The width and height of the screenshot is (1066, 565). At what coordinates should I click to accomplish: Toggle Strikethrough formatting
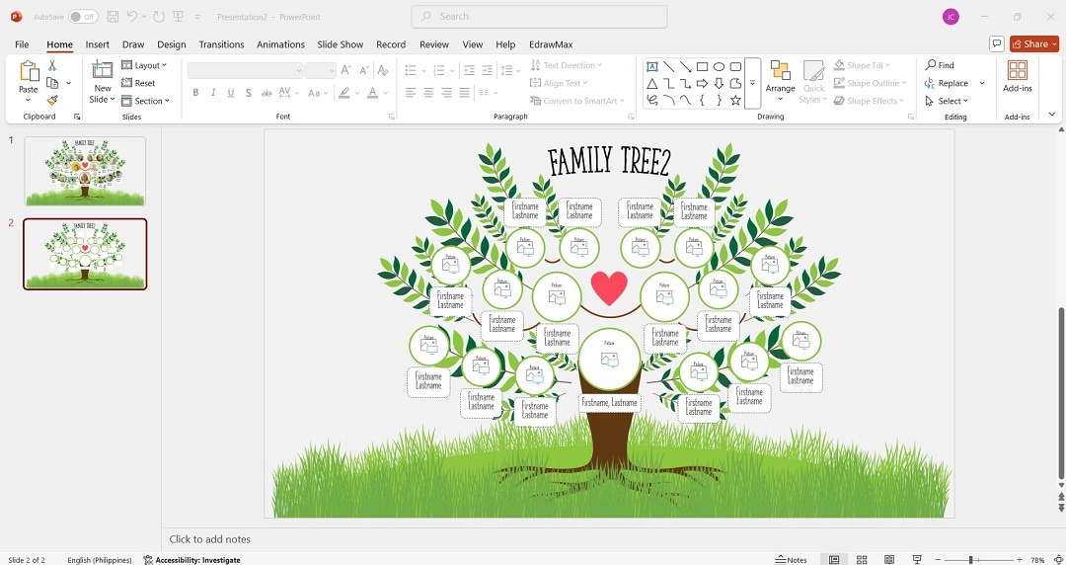coord(266,93)
